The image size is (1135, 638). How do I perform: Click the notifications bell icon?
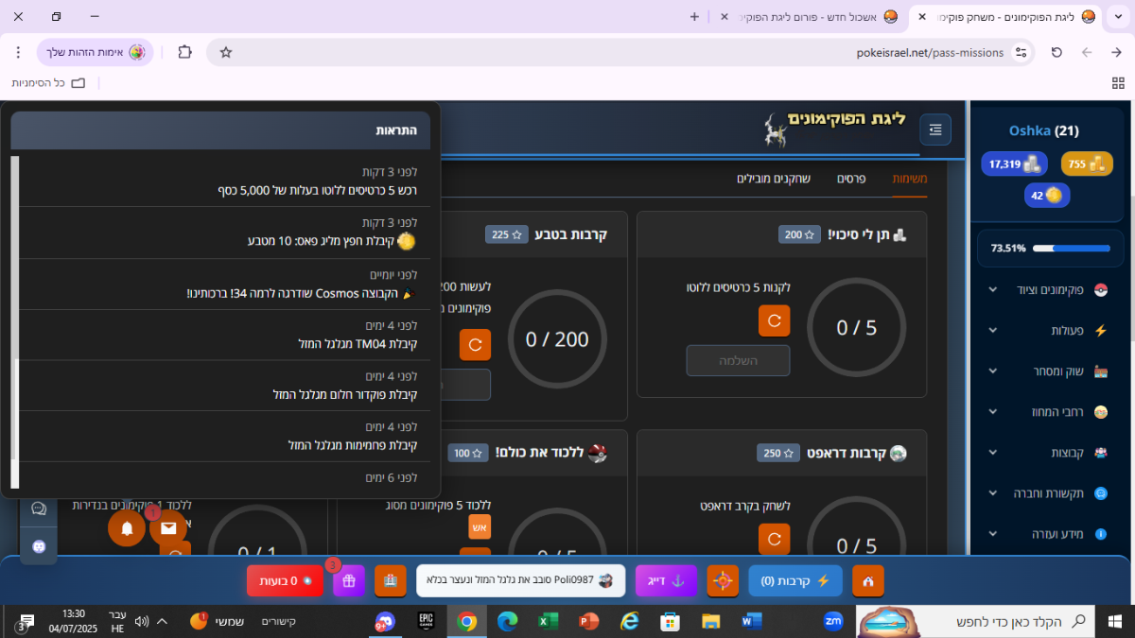[127, 527]
